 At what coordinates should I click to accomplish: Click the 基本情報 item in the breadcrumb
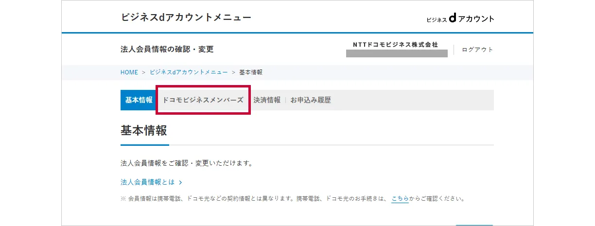pos(251,72)
